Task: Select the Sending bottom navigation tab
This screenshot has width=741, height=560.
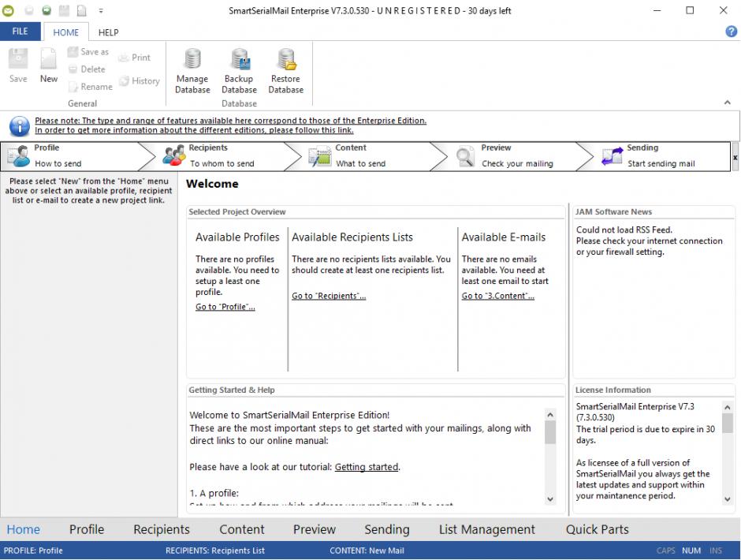Action: coord(387,530)
